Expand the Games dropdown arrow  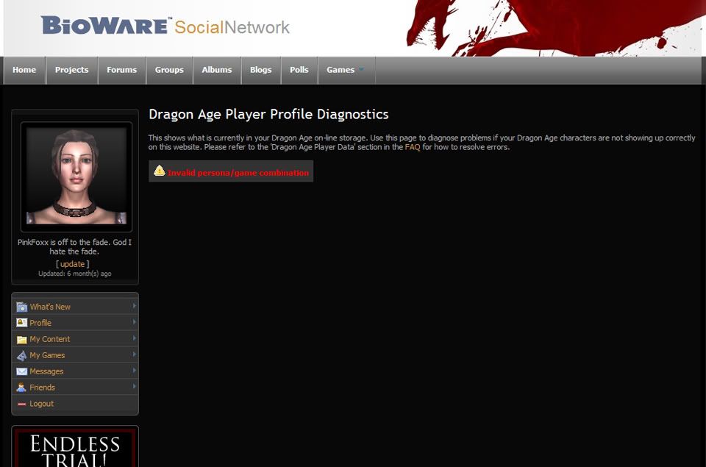tap(361, 70)
